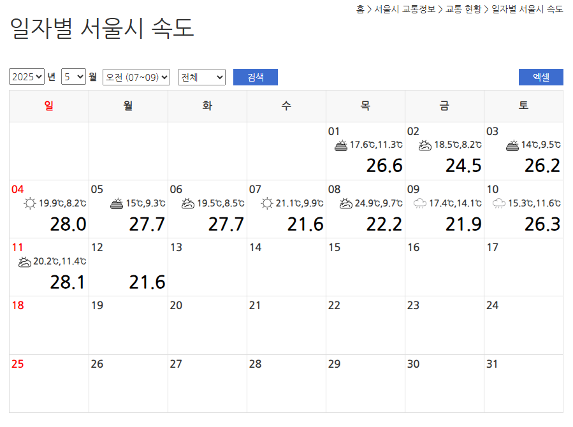Click temperature text 19.9℃,8.2℃
This screenshot has width=573, height=427.
[x=62, y=203]
